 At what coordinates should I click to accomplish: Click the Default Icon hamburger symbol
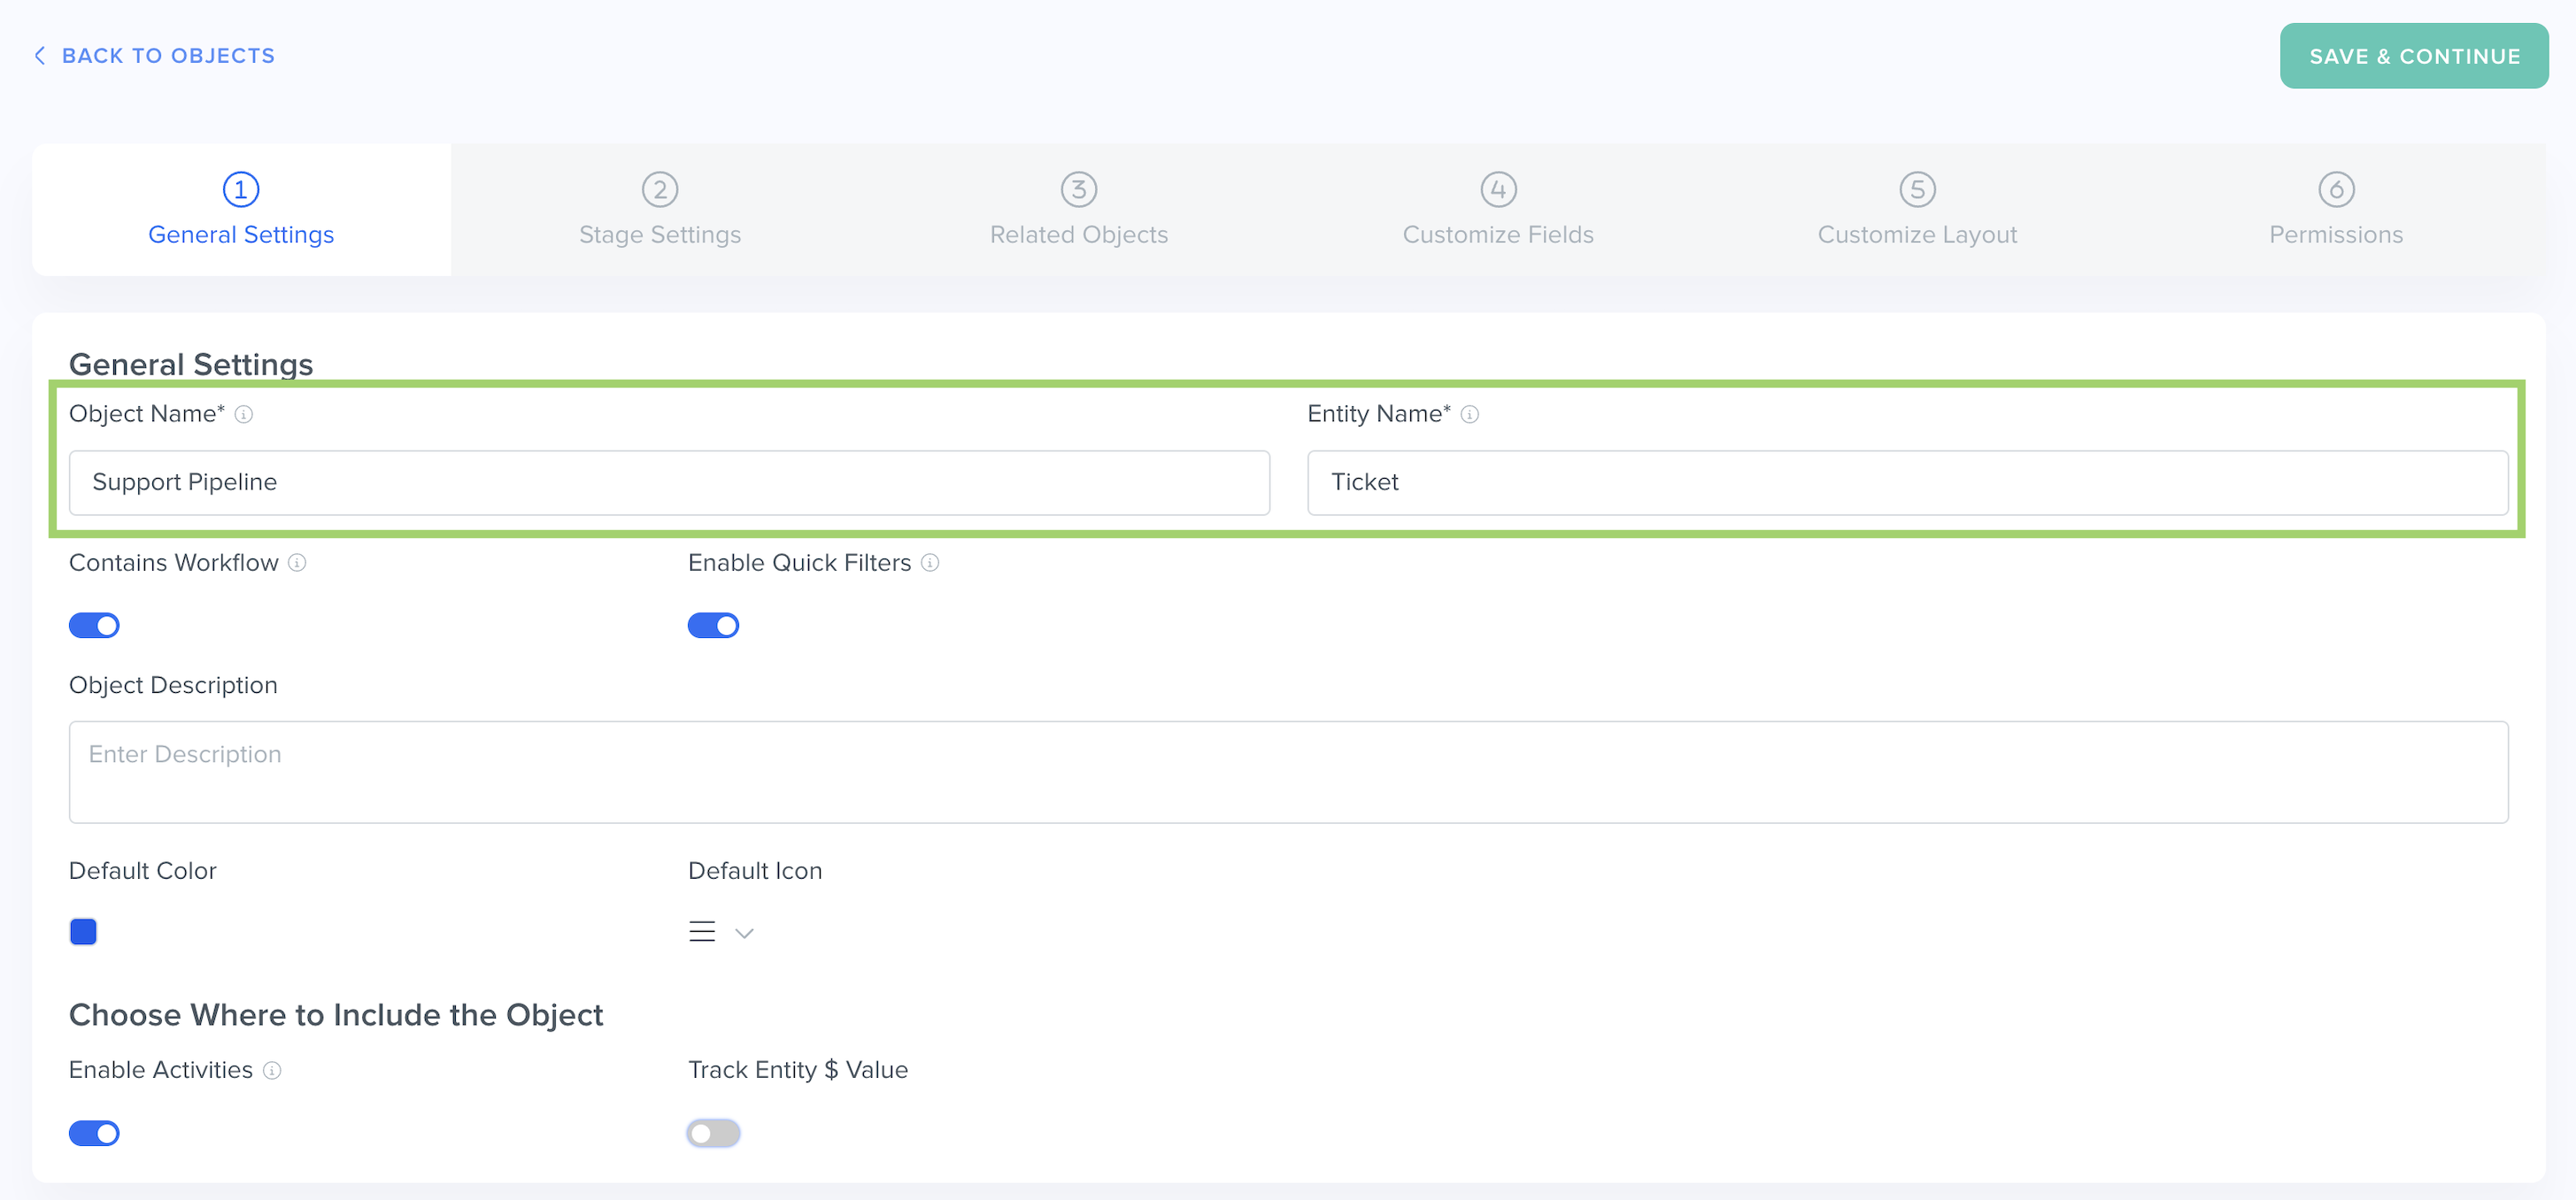click(x=702, y=932)
